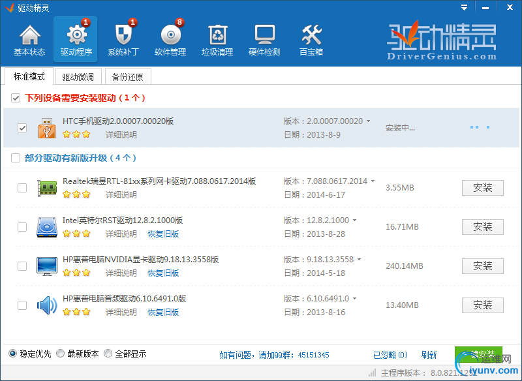This screenshot has height=381, width=522.
Task: Click 恢复旧版 for Intel RST driver
Action: [x=163, y=234]
